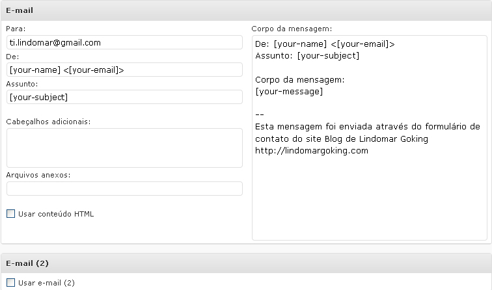Screen dimensions: 492x290
Task: Focus the De field with [your-name] tag
Action: 124,70
